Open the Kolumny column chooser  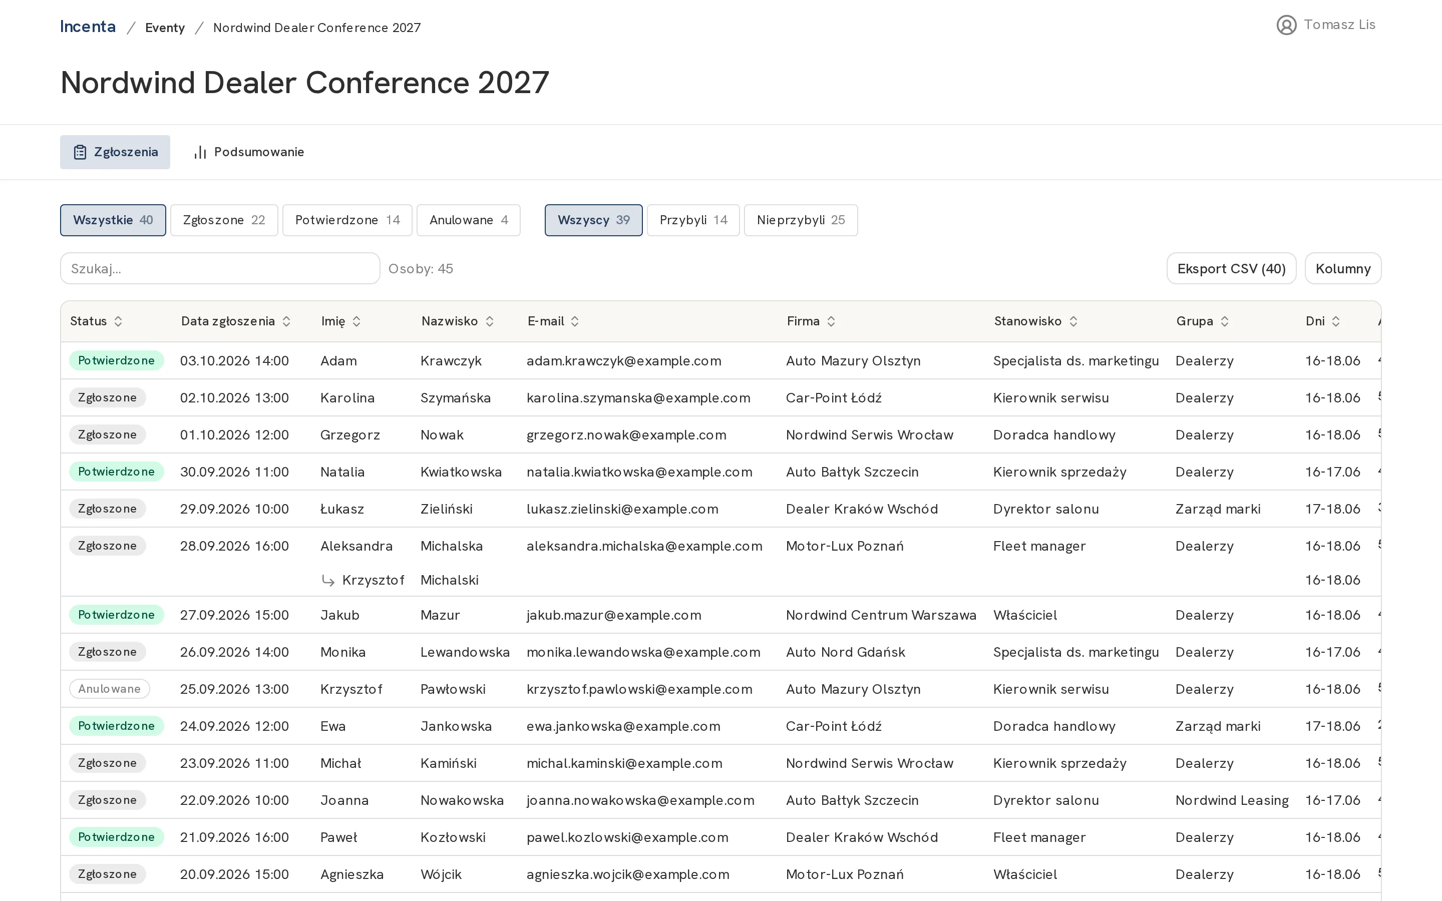1343,269
